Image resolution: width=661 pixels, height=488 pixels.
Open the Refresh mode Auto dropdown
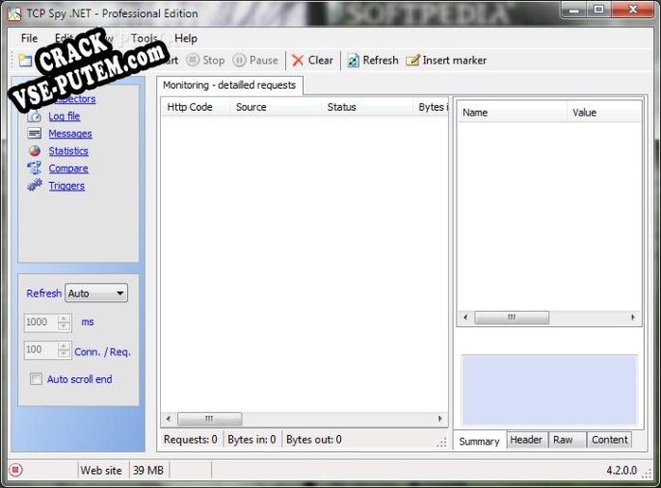(x=96, y=294)
